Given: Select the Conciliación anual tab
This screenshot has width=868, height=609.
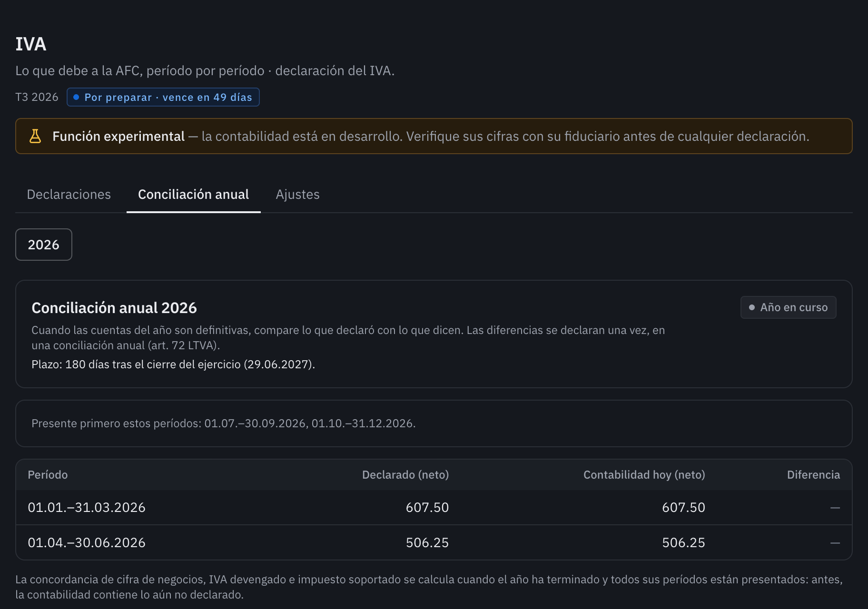Looking at the screenshot, I should (193, 195).
